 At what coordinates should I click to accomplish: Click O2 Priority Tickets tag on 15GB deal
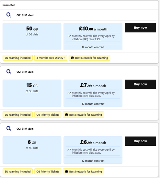click(48, 115)
